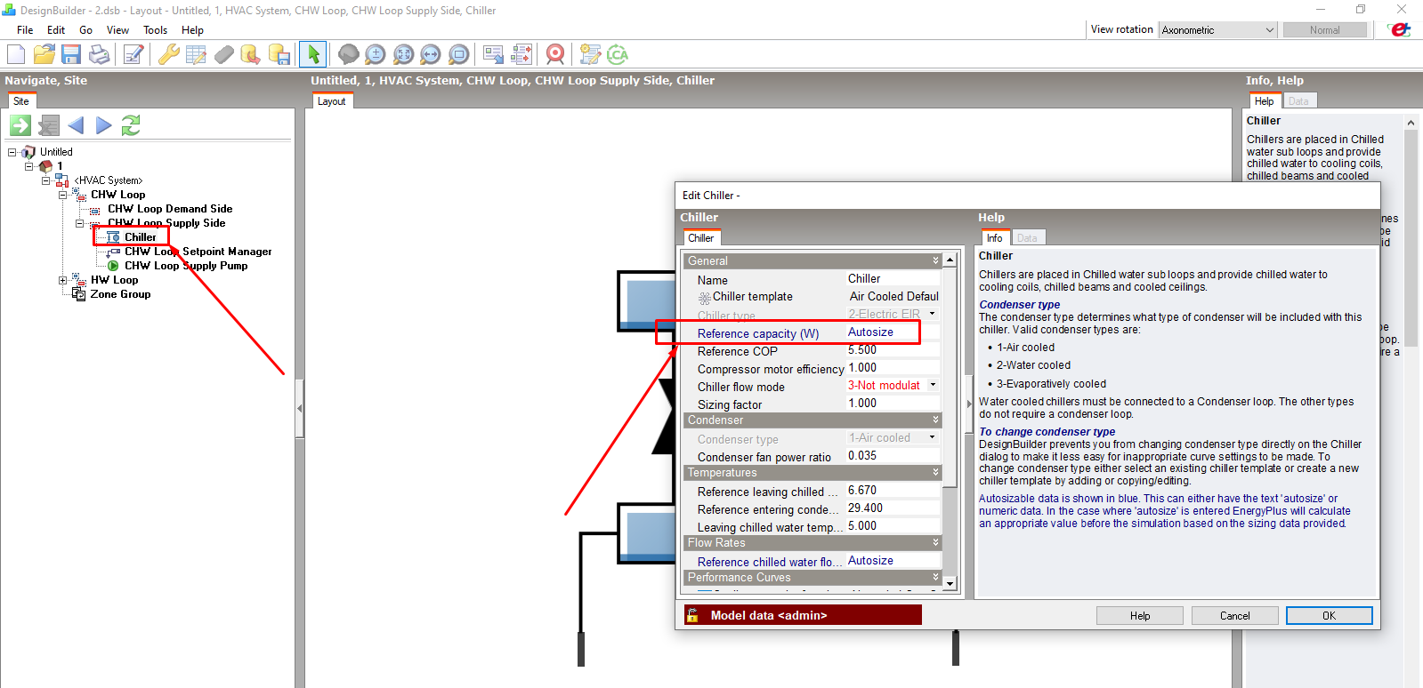Open the Tools menu

155,30
